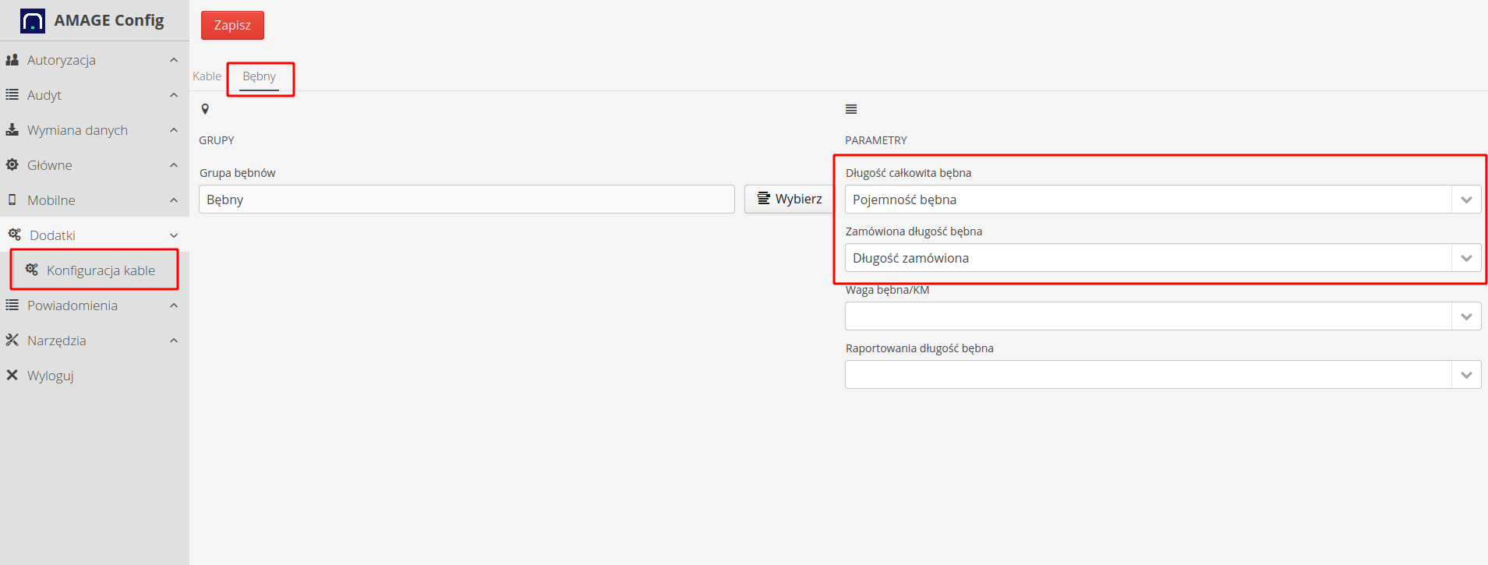1488x565 pixels.
Task: Open the Długość całkowita bębna dropdown
Action: [x=1465, y=200]
